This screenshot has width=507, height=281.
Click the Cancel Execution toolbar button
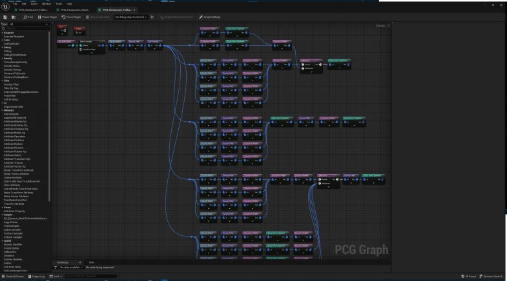[98, 17]
